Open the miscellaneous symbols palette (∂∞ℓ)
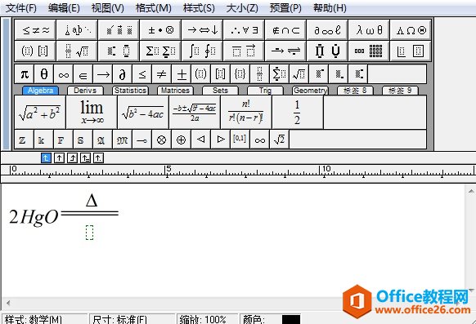The image size is (476, 324). point(327,29)
